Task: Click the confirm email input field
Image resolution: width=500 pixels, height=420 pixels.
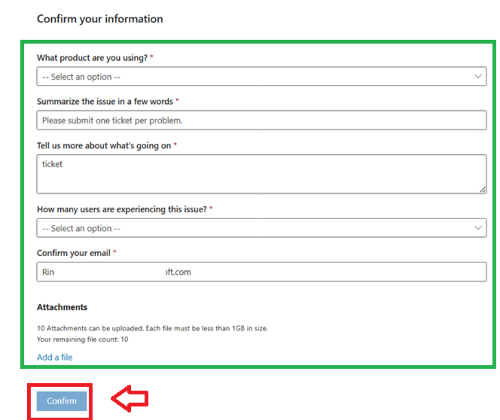Action: 261,271
